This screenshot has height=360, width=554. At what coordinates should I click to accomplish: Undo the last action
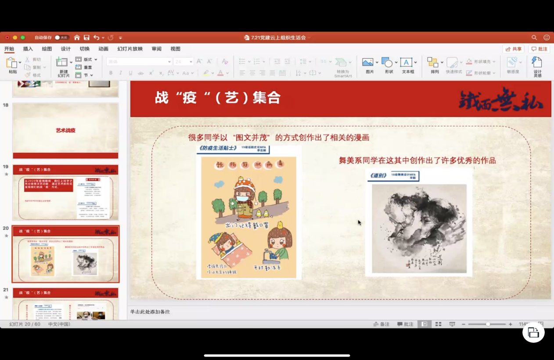(96, 38)
